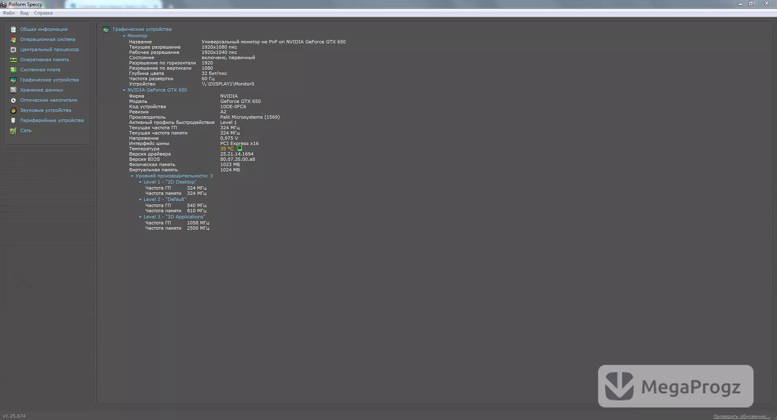This screenshot has width=777, height=420.
Task: Click the 0,975 V voltage value
Action: click(x=229, y=138)
